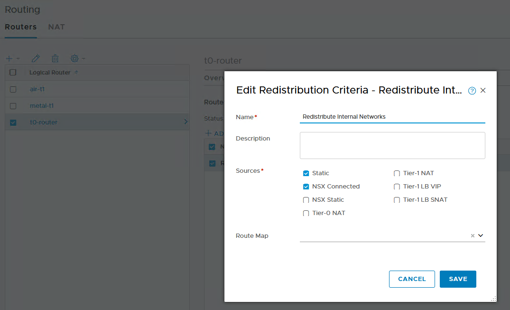Sort by Logical Router column arrow
The image size is (510, 310).
point(77,72)
